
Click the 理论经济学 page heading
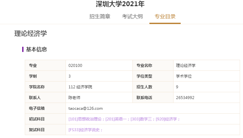[x=31, y=33]
